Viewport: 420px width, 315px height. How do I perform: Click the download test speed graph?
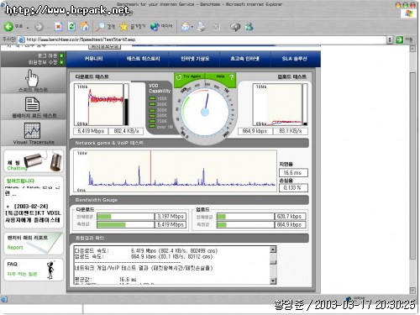tap(98, 104)
